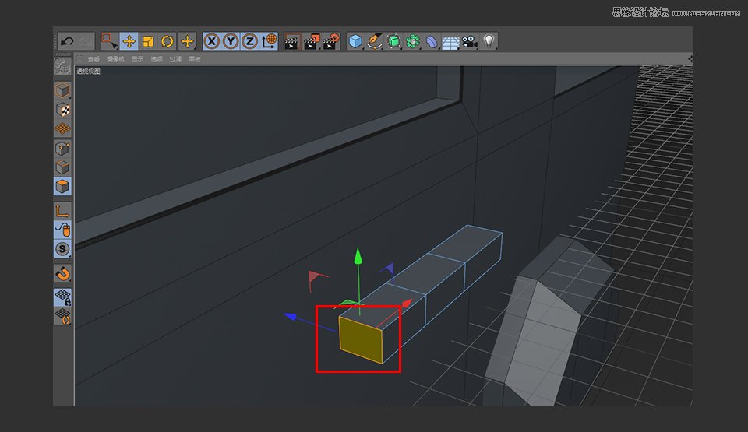Toggle the Enable Axis icon

coord(62,211)
